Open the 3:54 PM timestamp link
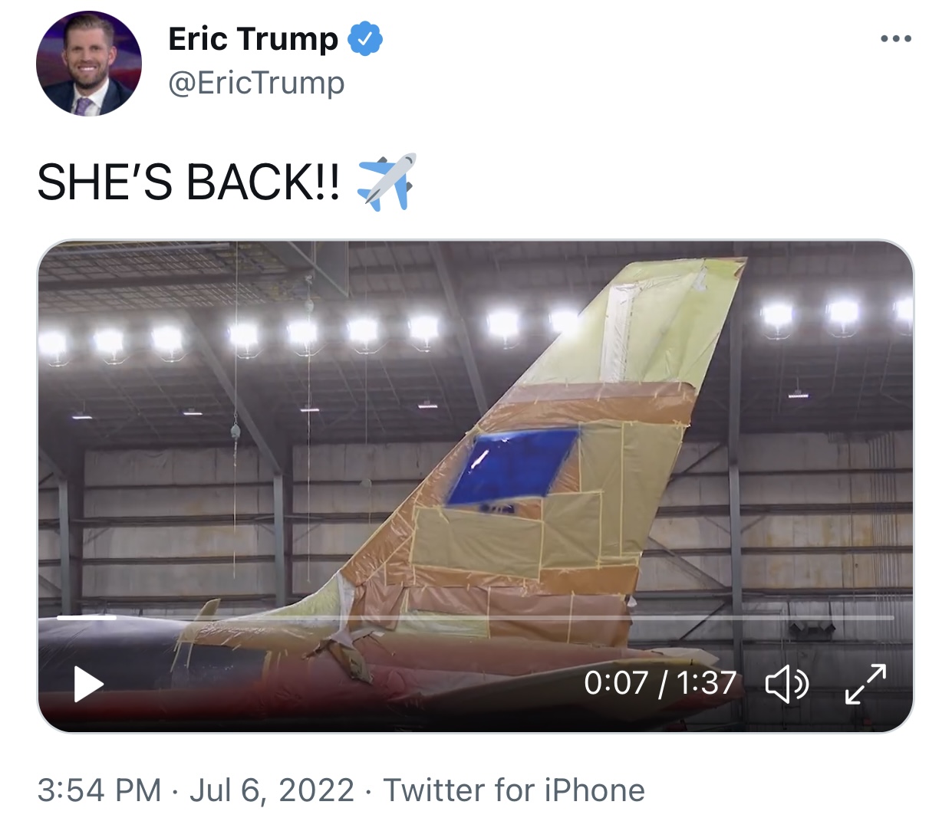The width and height of the screenshot is (952, 818). point(100,790)
